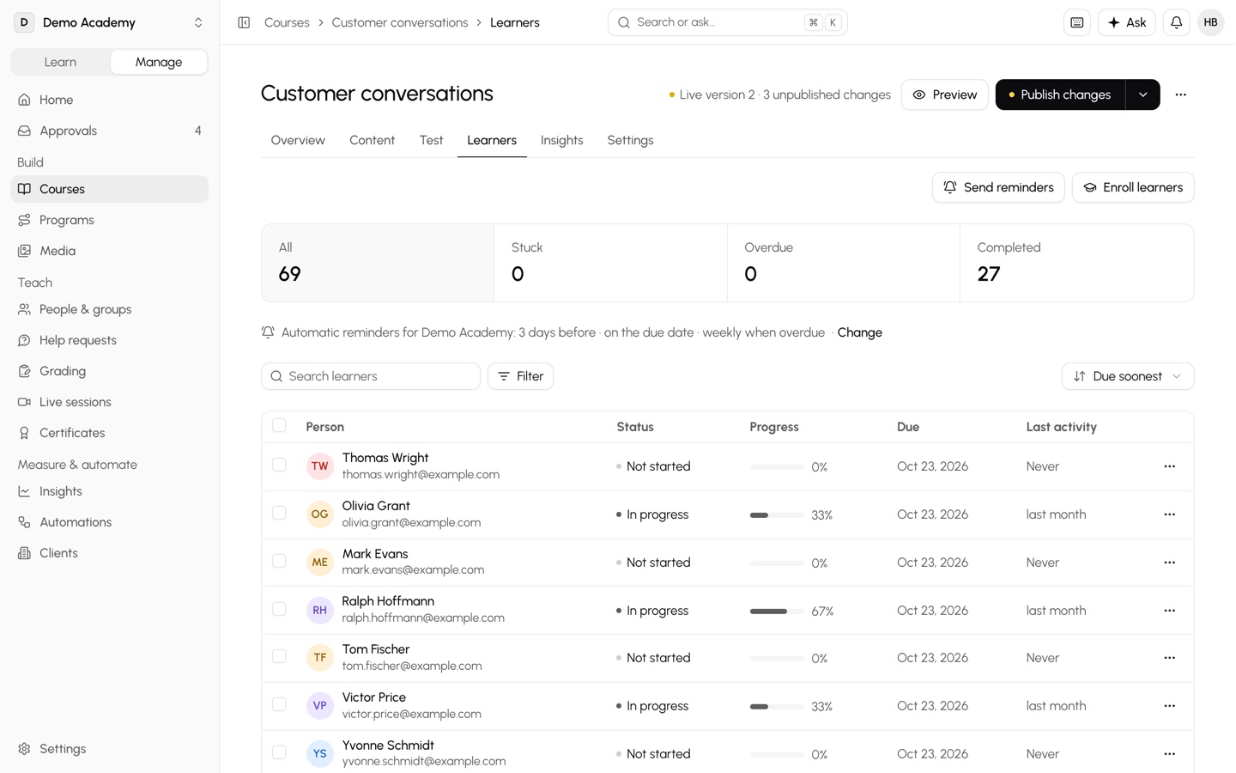This screenshot has height=773, width=1236.
Task: Click Enroll learners button
Action: (x=1132, y=187)
